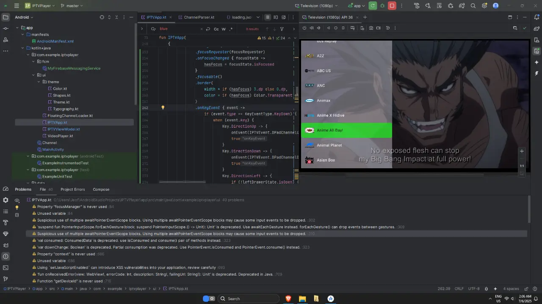Screen dimensions: 542x304
Task: Emulator Back navigation button
Action: 329,28
